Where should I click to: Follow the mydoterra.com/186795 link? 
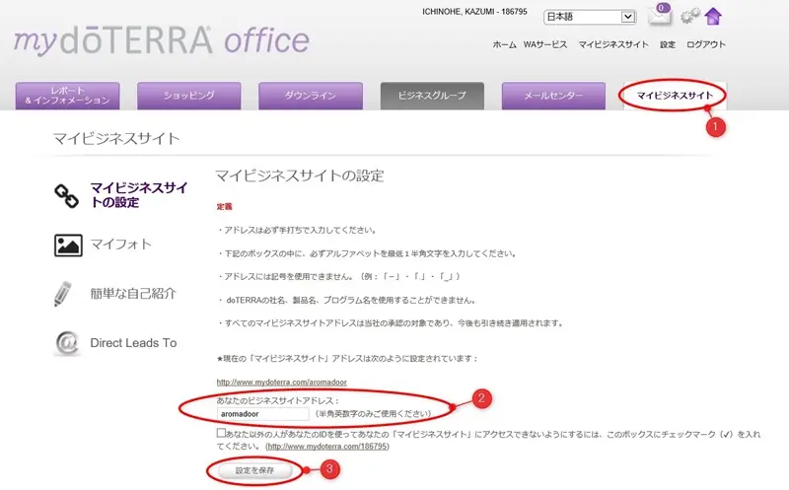pos(327,447)
